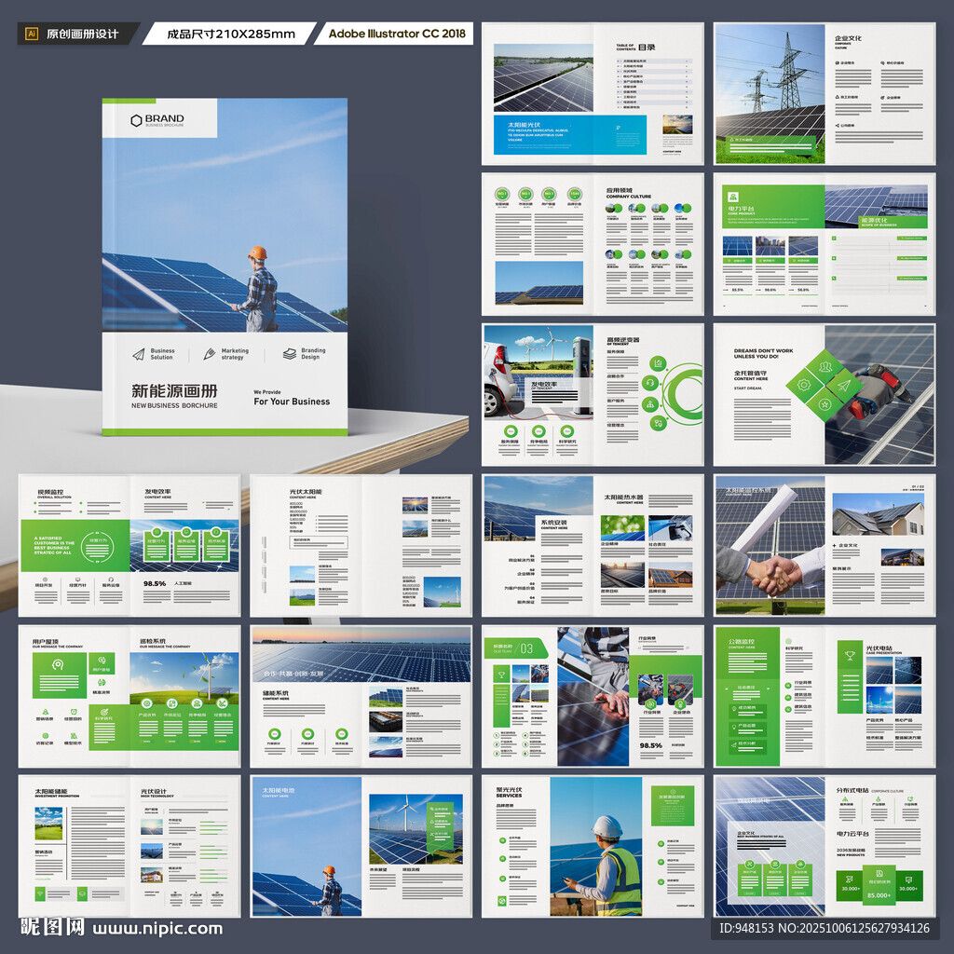The width and height of the screenshot is (954, 954).
Task: Click the handshake photo on solar panels
Action: [x=770, y=544]
